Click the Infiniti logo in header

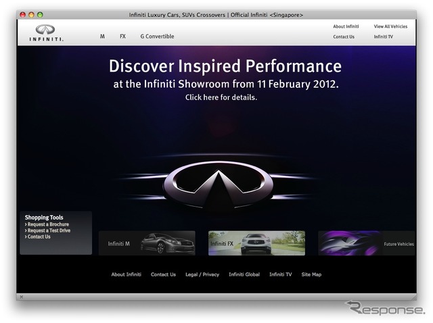(x=47, y=33)
